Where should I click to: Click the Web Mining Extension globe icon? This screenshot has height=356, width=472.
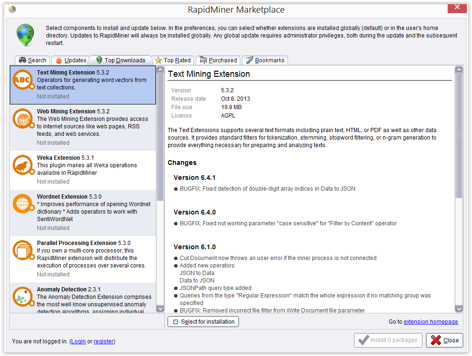(x=23, y=119)
